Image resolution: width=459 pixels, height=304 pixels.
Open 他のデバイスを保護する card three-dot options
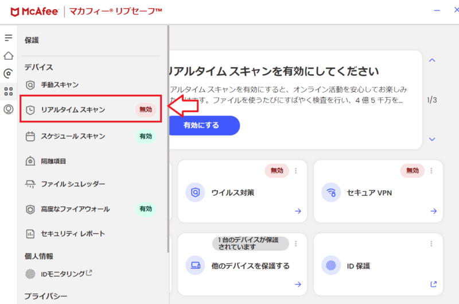[295, 244]
